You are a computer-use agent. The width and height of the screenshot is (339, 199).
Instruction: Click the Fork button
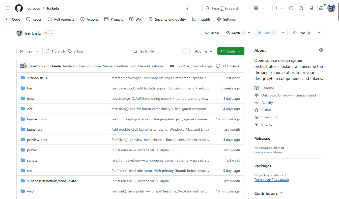[267, 33]
